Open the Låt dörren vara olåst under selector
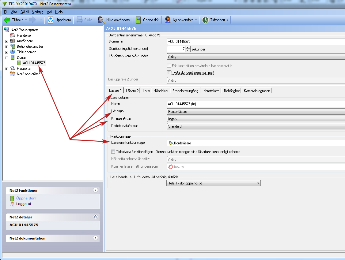Image resolution: width=345 pixels, height=260 pixels. coord(256,57)
